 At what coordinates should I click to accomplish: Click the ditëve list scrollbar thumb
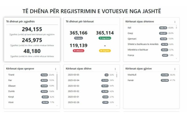[117, 76]
